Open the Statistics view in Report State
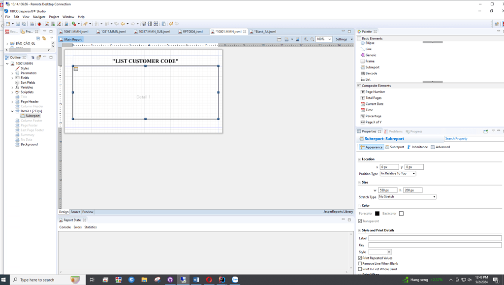This screenshot has height=285, width=504. (x=91, y=227)
